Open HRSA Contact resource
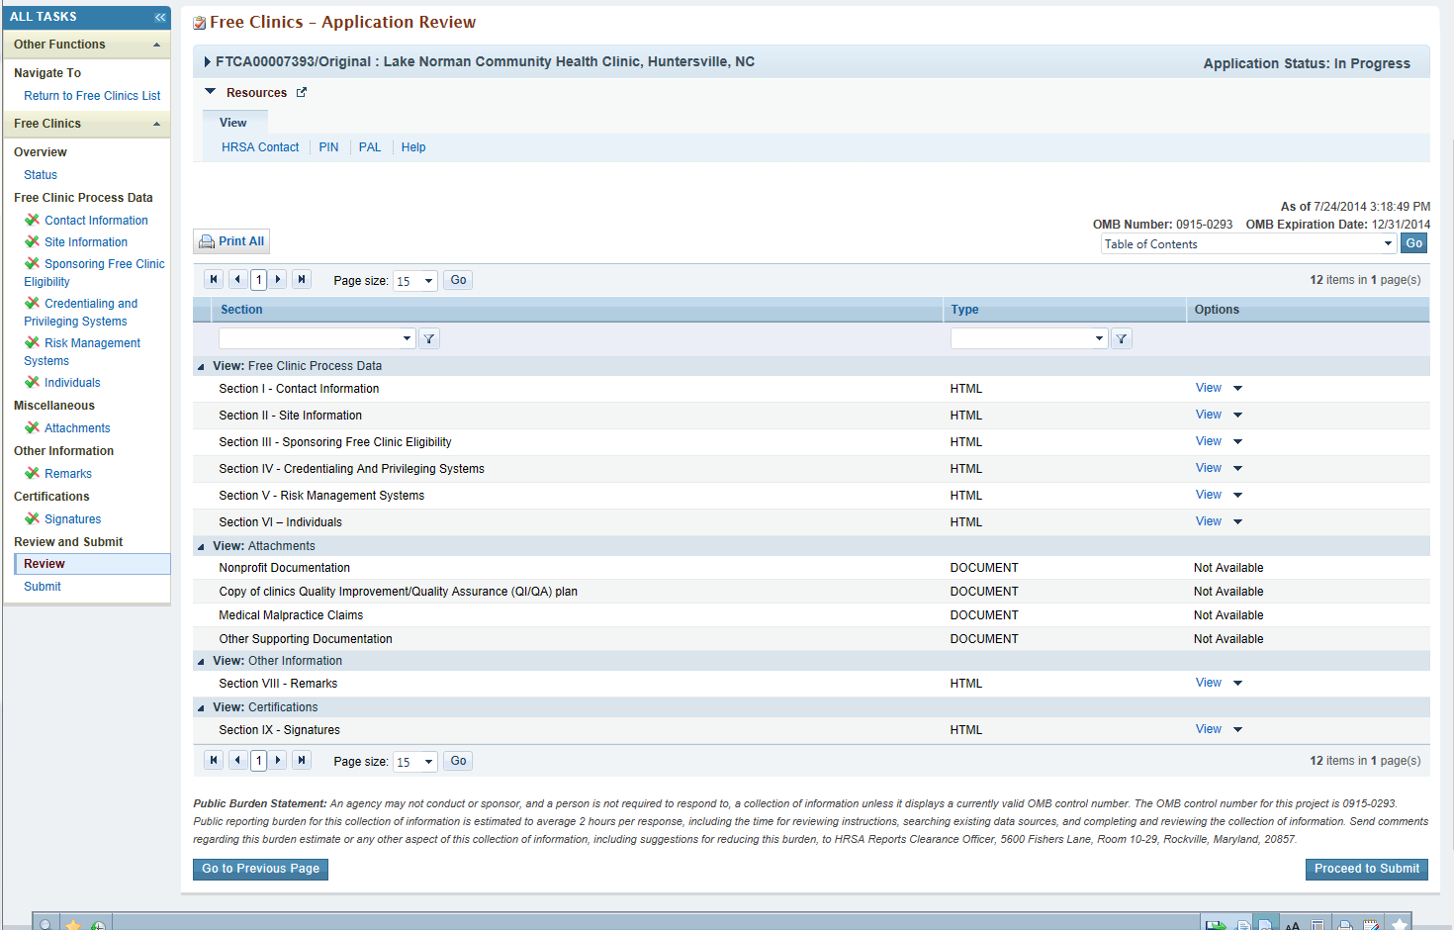The width and height of the screenshot is (1454, 930). click(260, 147)
